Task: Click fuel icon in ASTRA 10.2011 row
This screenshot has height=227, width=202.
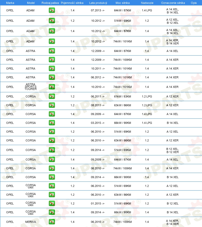Action: (x=52, y=68)
